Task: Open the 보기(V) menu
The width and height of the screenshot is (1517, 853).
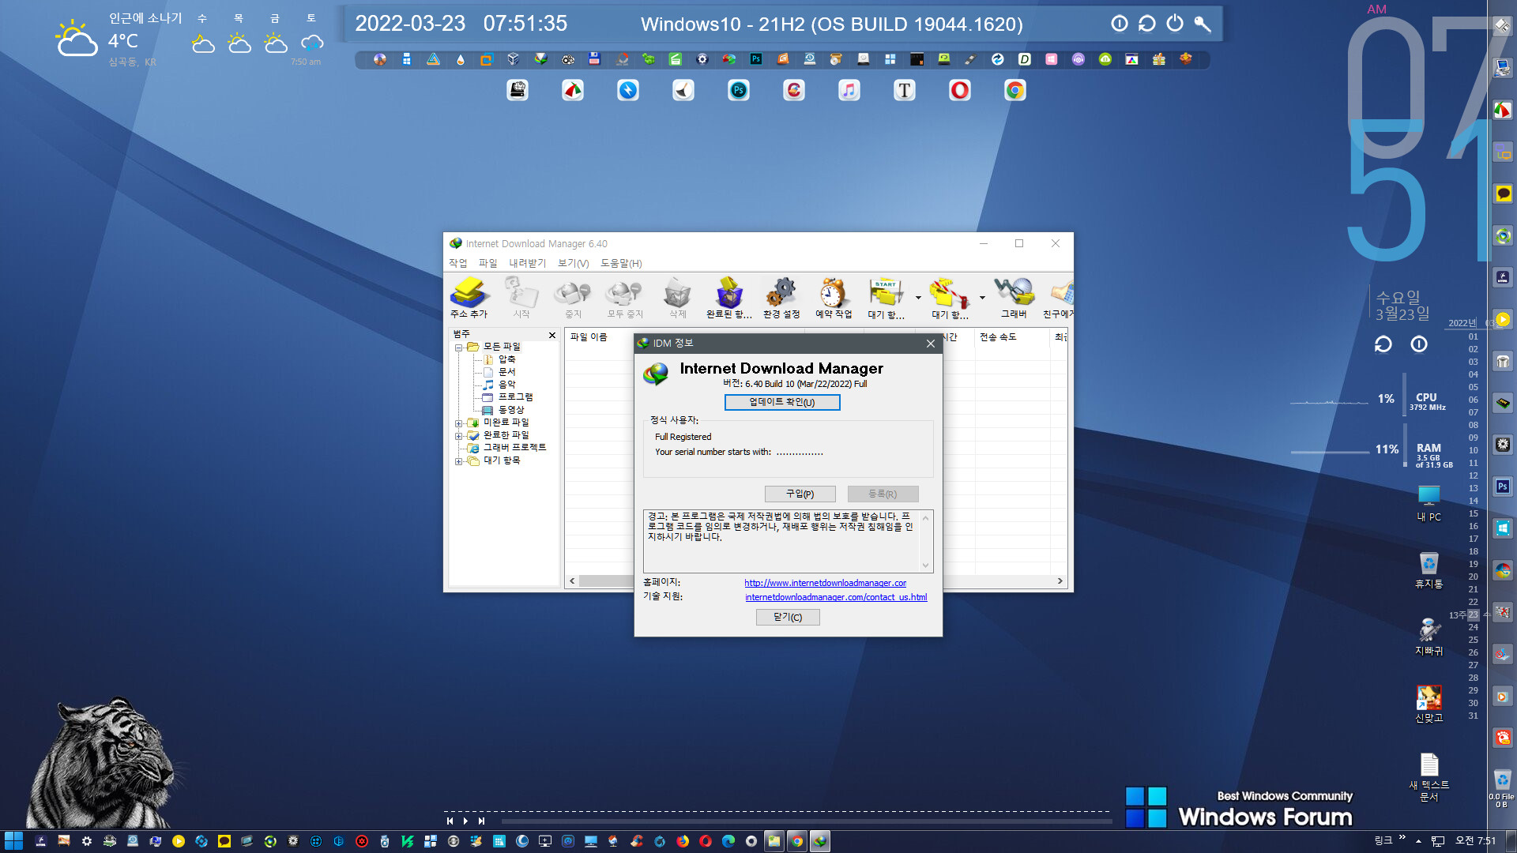Action: click(x=574, y=263)
